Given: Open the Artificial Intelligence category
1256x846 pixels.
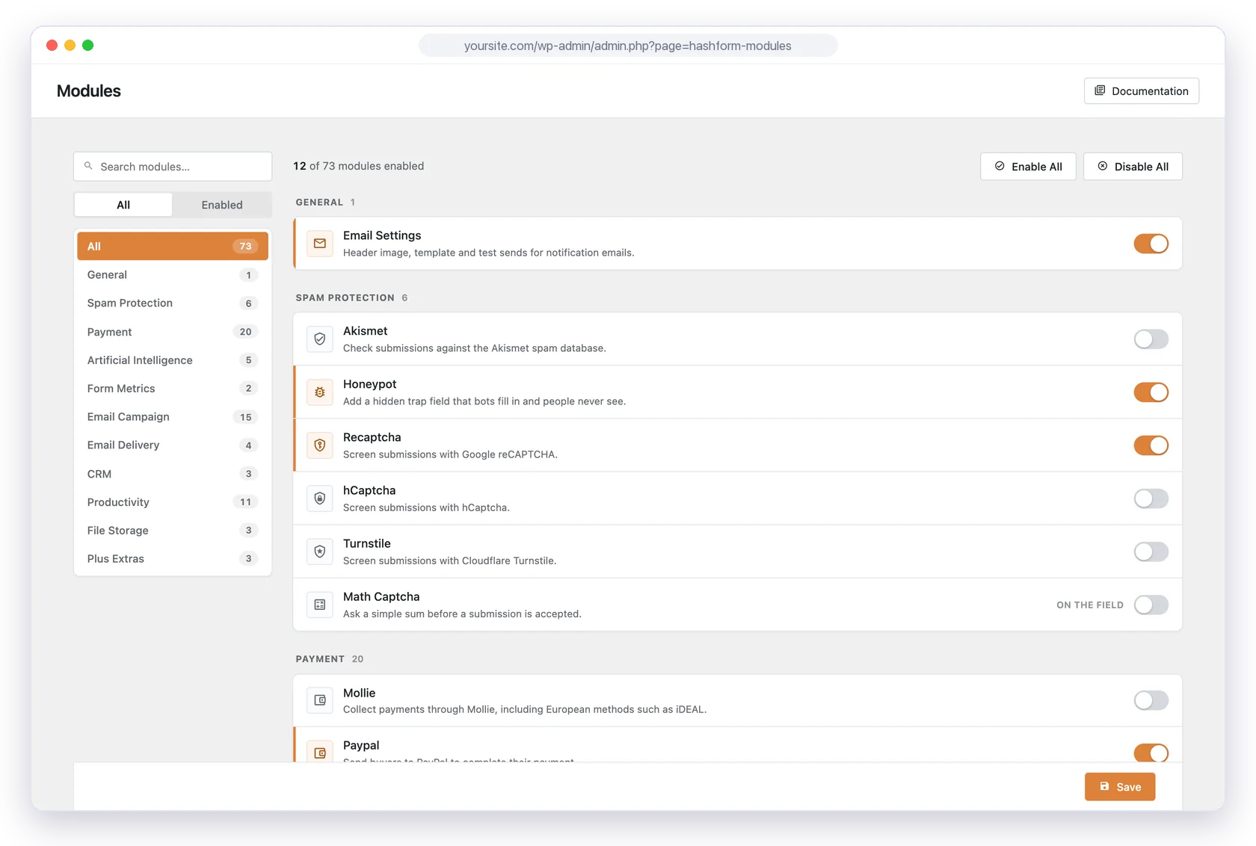Looking at the screenshot, I should coord(173,360).
